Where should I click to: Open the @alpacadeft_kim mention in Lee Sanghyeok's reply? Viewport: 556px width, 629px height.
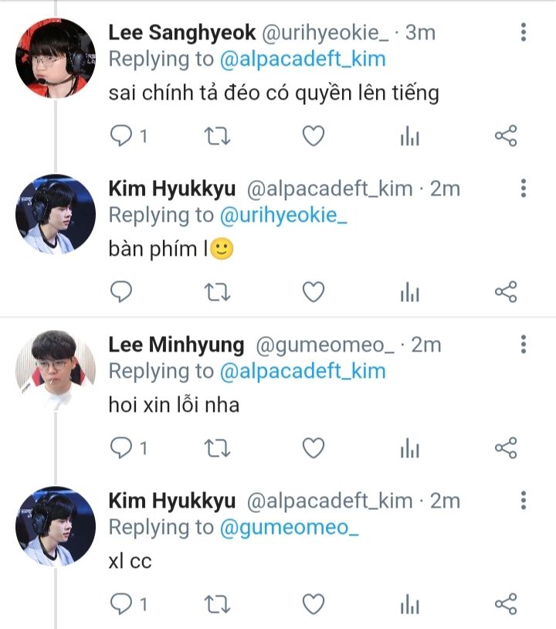302,59
